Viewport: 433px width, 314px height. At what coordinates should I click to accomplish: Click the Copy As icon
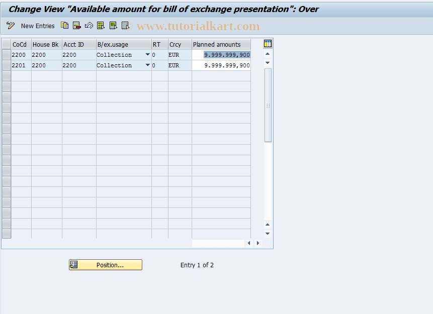coord(64,26)
